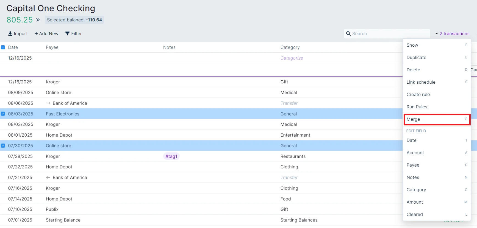Image resolution: width=477 pixels, height=228 pixels.
Task: Collapse the 2 transactions dropdown
Action: coord(452,33)
